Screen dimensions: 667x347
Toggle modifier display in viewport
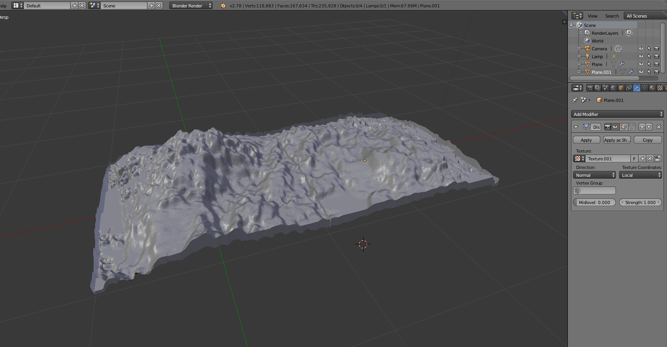pyautogui.click(x=615, y=127)
